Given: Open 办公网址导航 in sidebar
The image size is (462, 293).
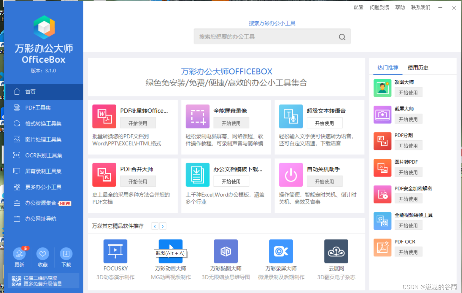Looking at the screenshot, I should 44,219.
